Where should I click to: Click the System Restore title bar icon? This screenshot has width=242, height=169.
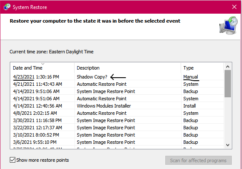click(x=7, y=7)
